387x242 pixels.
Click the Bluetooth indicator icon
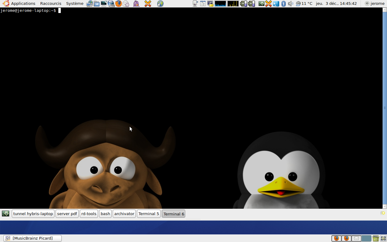pyautogui.click(x=283, y=4)
